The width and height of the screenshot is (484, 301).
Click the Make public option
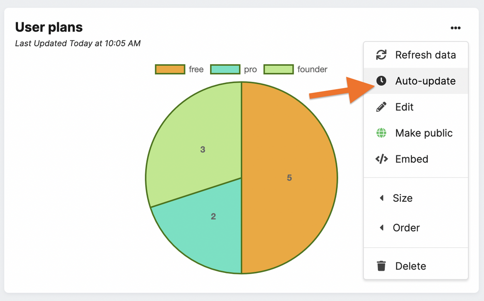pos(424,133)
